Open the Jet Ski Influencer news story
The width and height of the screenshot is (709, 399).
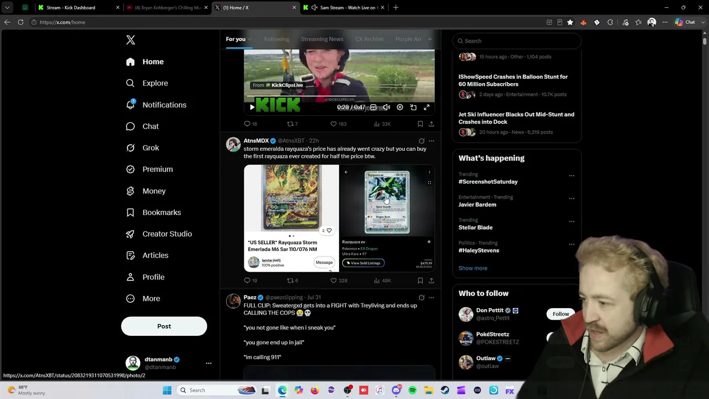[x=517, y=123]
